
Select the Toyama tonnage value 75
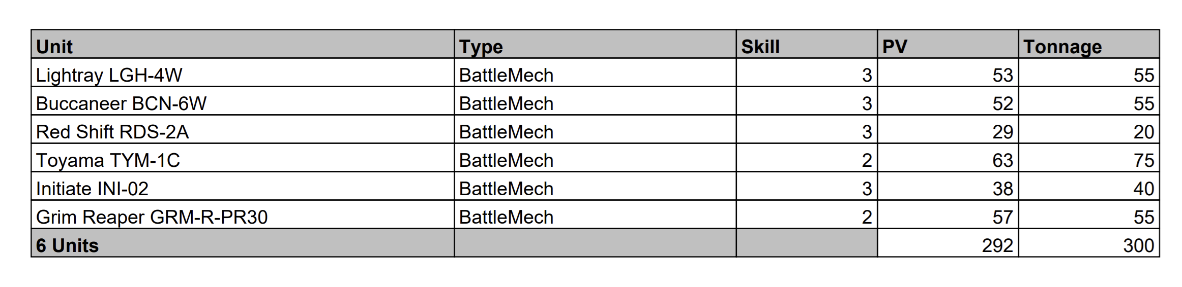(1143, 160)
